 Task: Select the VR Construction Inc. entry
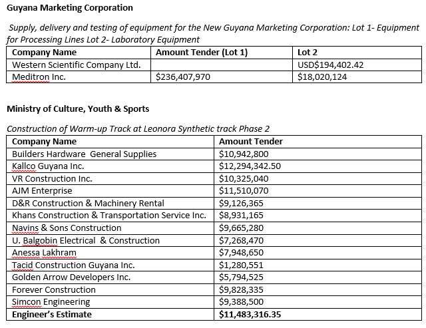pyautogui.click(x=51, y=178)
